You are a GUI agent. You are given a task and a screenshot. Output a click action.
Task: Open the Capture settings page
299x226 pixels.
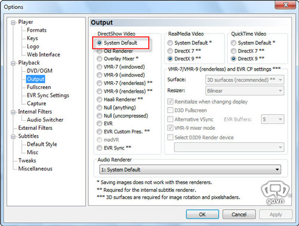tap(36, 103)
